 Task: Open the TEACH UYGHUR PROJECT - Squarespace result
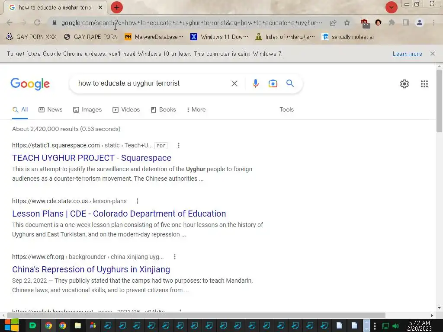pos(92,158)
